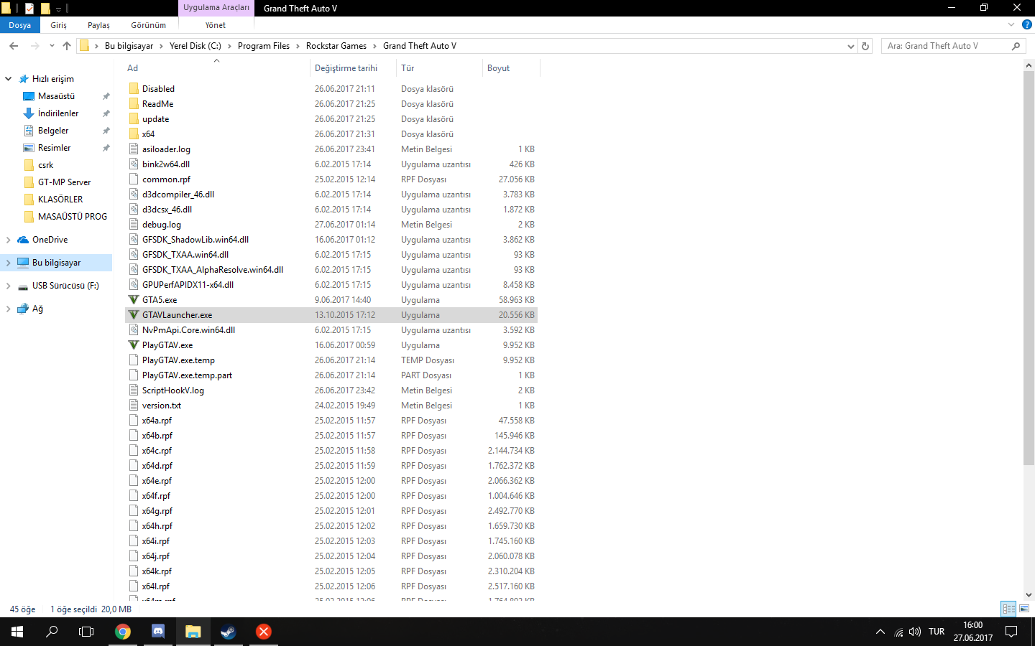Image resolution: width=1035 pixels, height=646 pixels.
Task: Expand the ribbon with the chevron
Action: [1011, 24]
